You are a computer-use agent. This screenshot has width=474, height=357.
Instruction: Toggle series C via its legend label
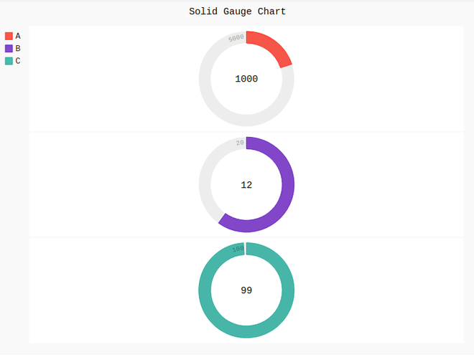coord(18,61)
